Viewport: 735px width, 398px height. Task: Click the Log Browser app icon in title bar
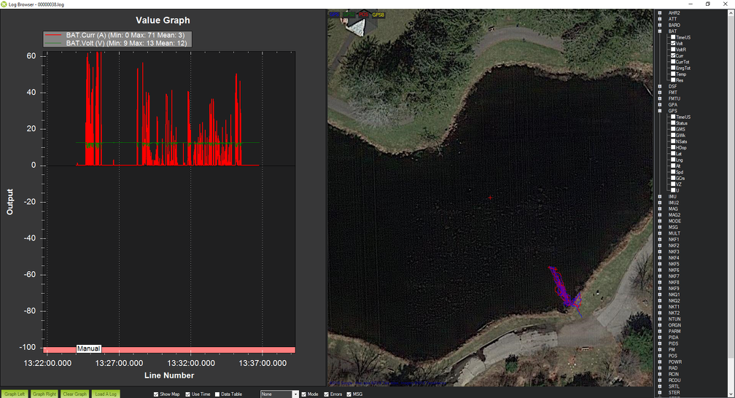4,4
